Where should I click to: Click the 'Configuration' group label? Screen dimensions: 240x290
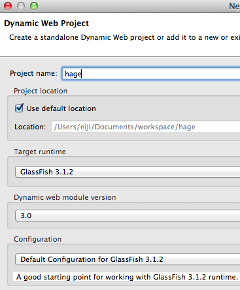[37, 239]
